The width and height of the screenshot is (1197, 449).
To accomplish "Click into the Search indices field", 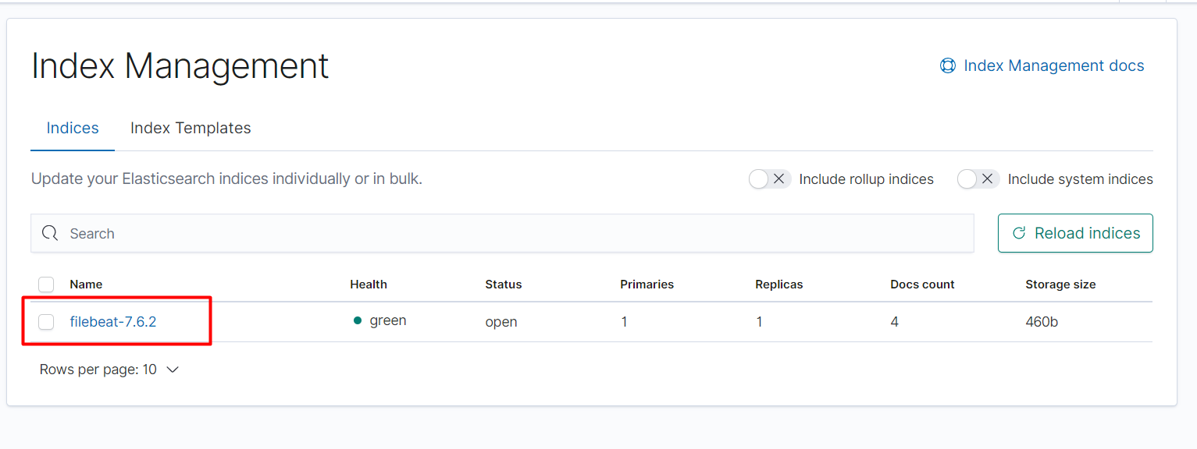I will tap(515, 234).
